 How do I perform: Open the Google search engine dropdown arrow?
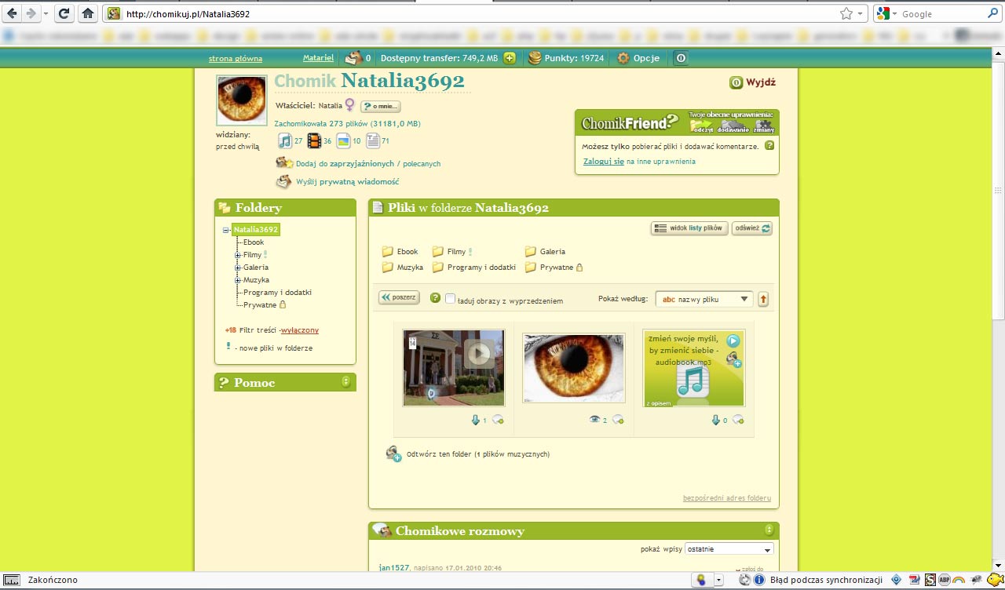(894, 14)
